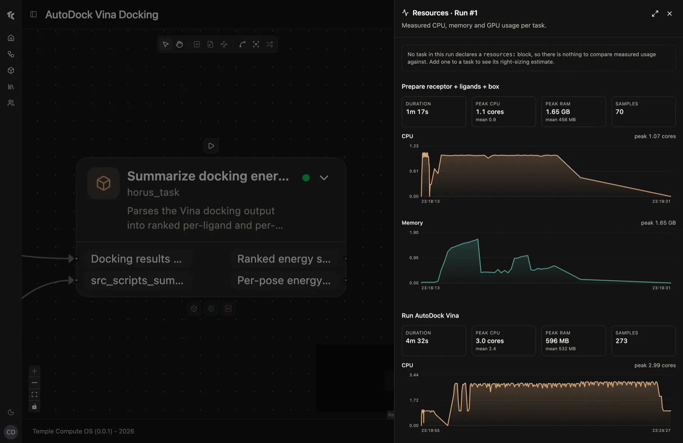This screenshot has width=683, height=443.
Task: Select the Ranked energy output port
Action: 284,259
